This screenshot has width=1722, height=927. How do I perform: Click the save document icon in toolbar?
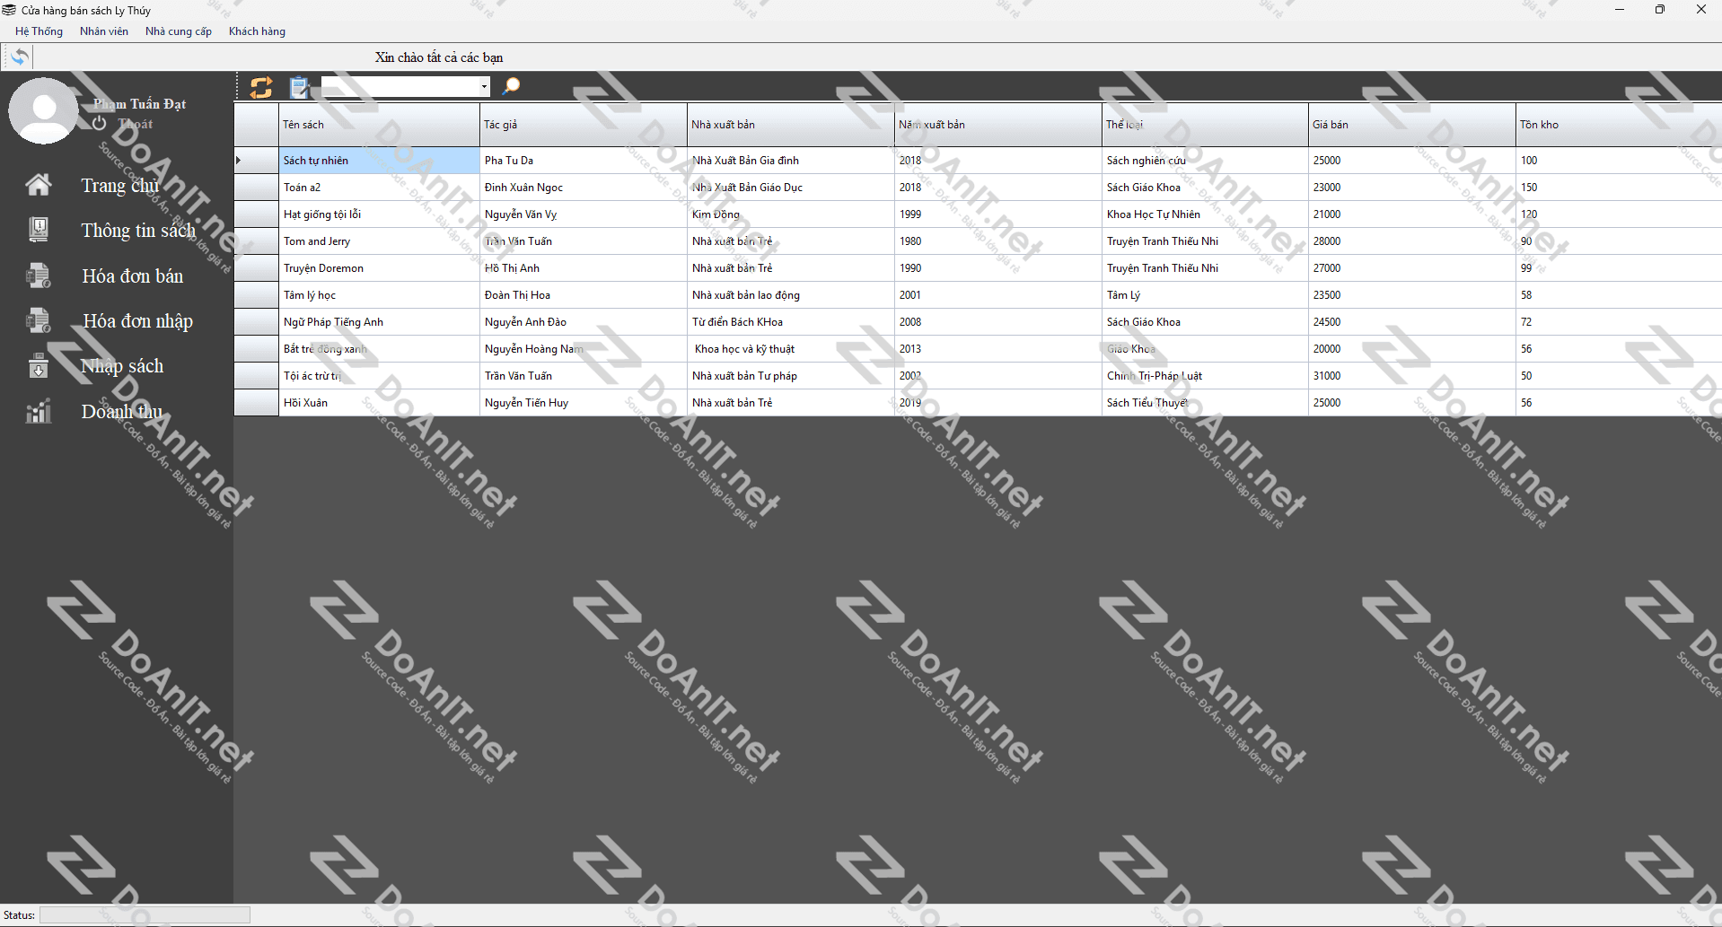click(299, 87)
